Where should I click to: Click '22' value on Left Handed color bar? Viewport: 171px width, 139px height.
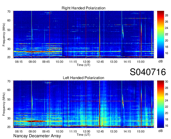coord(166,107)
